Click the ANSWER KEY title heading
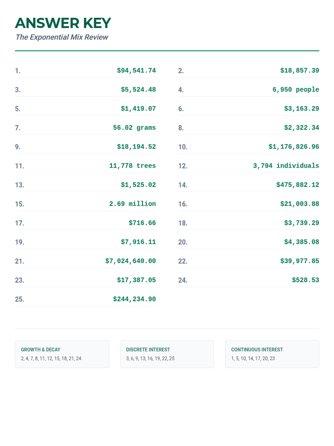 (x=63, y=23)
